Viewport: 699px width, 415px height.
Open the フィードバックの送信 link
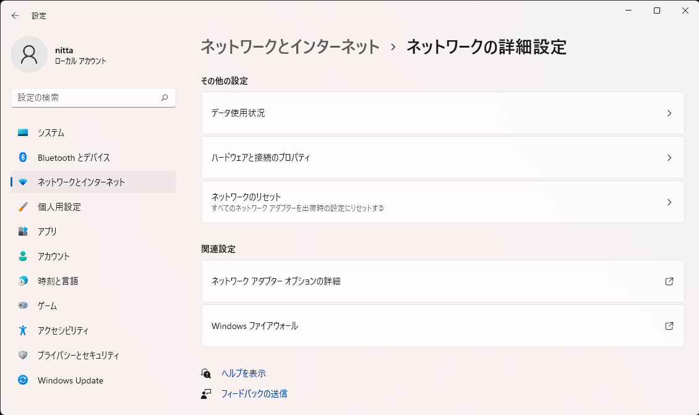pyautogui.click(x=254, y=393)
